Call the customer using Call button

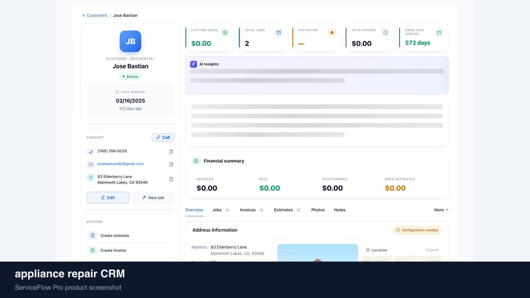click(x=163, y=137)
